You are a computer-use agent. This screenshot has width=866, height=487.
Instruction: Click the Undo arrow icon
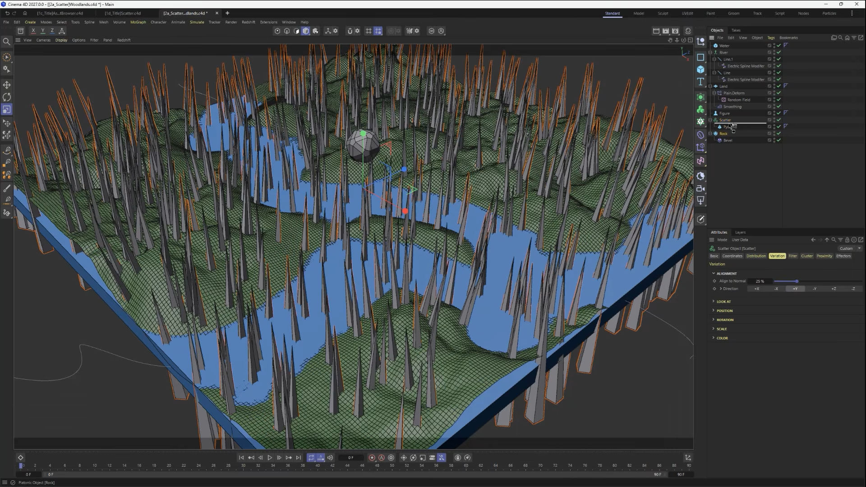click(7, 13)
